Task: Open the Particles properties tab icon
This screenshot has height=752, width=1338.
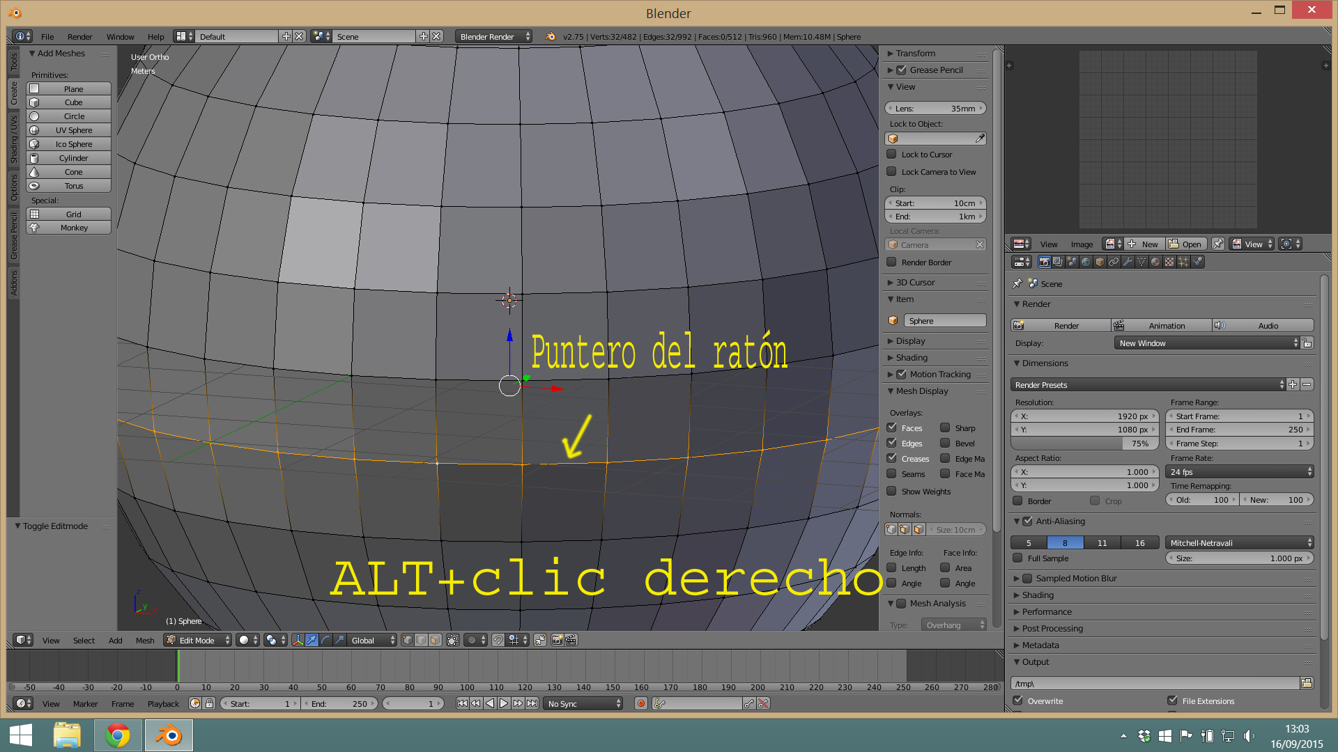Action: [1183, 262]
